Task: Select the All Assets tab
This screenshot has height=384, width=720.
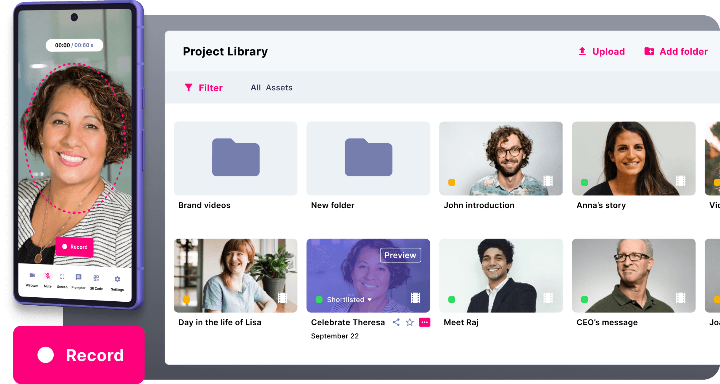Action: coord(271,88)
